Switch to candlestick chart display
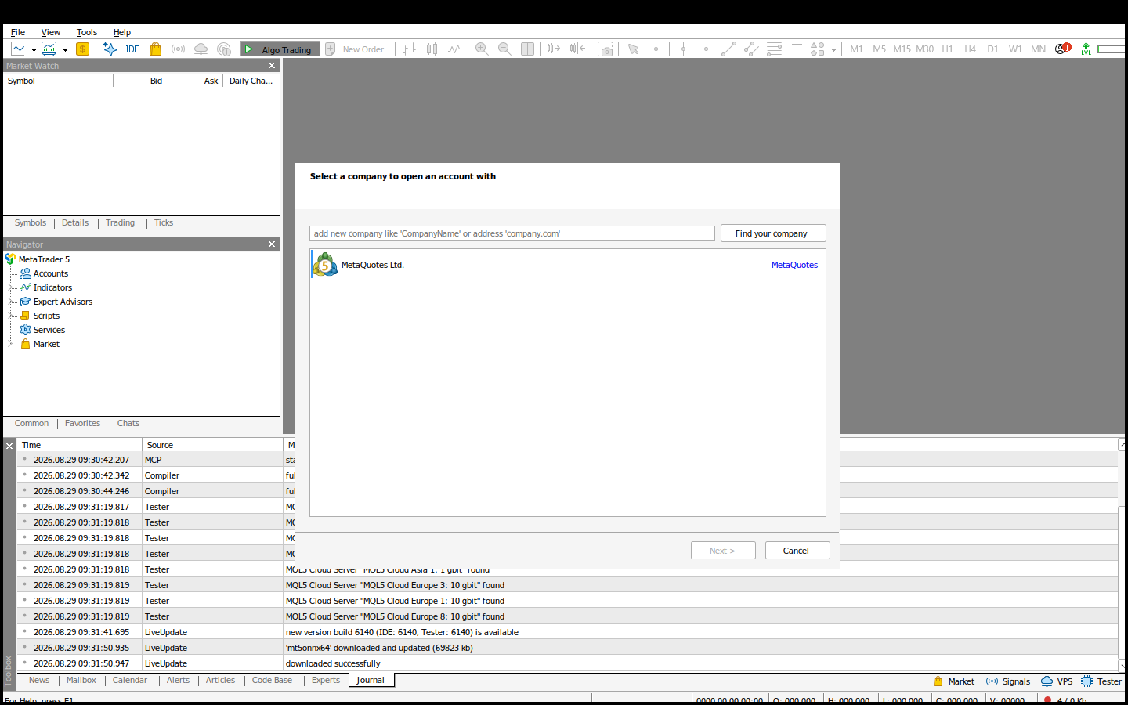 click(432, 49)
